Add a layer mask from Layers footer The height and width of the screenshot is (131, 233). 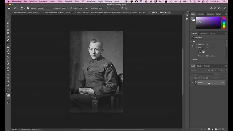click(x=209, y=129)
